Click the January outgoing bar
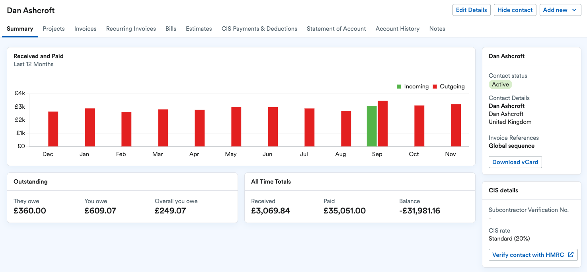This screenshot has height=272, width=587. [x=90, y=127]
